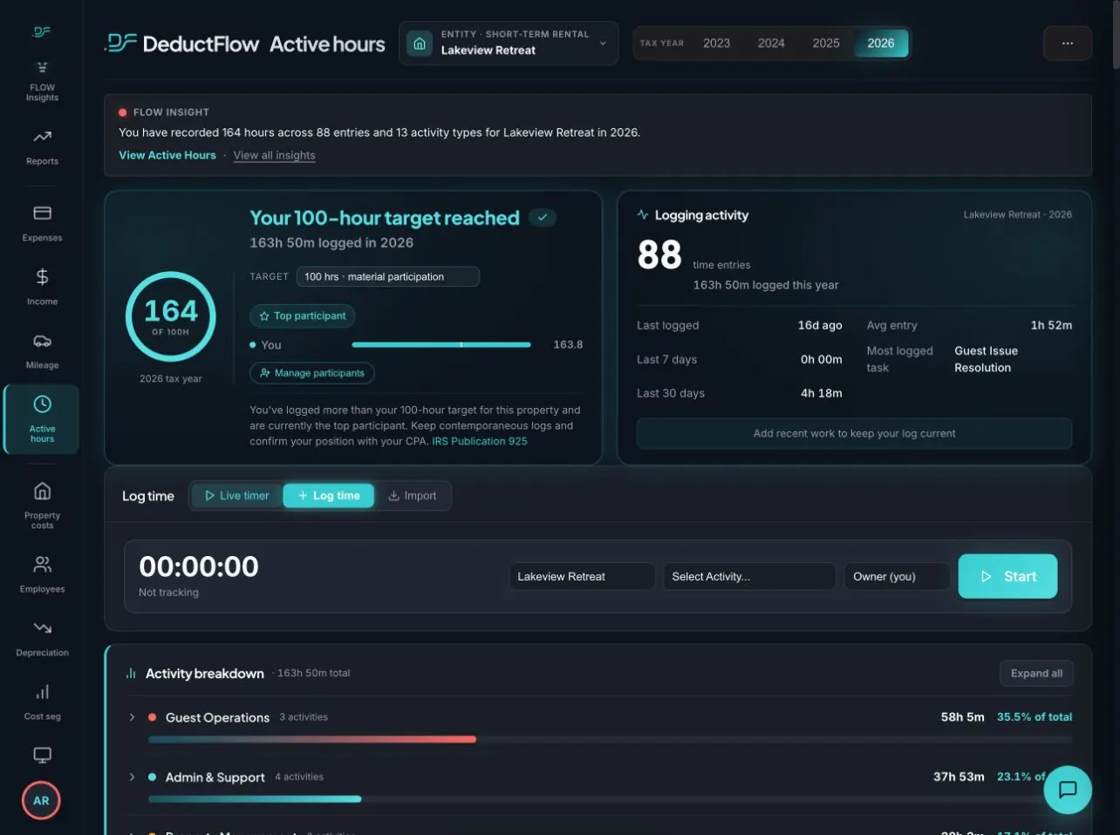The width and height of the screenshot is (1120, 835).
Task: Click the 1h 52m average entry value
Action: 1051,325
